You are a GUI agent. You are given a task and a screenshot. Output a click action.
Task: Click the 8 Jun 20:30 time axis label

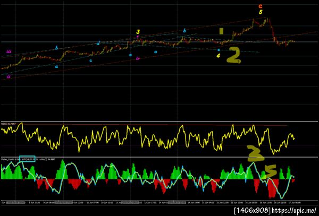coord(35,203)
